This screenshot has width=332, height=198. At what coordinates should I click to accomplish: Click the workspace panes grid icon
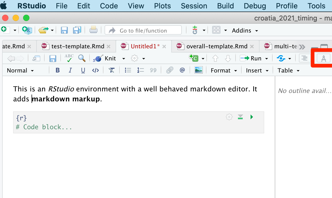click(x=216, y=30)
